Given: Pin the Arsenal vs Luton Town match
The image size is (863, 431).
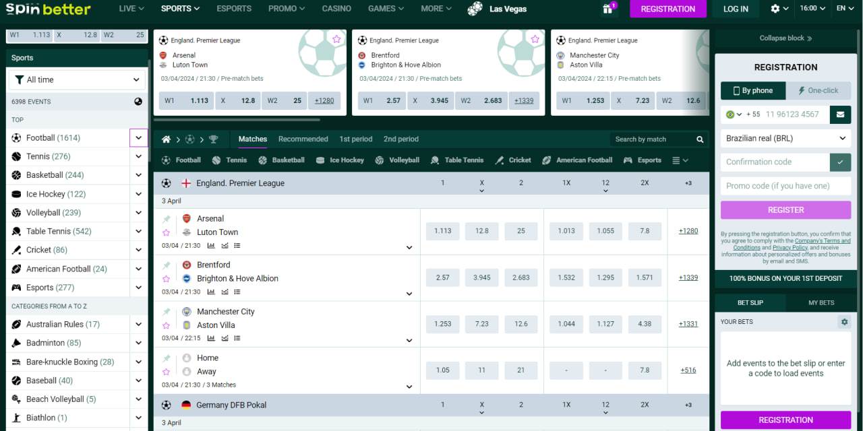Looking at the screenshot, I should point(166,219).
